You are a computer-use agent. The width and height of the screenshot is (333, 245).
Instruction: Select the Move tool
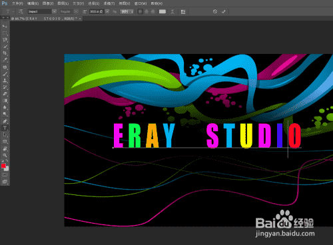pos(5,27)
